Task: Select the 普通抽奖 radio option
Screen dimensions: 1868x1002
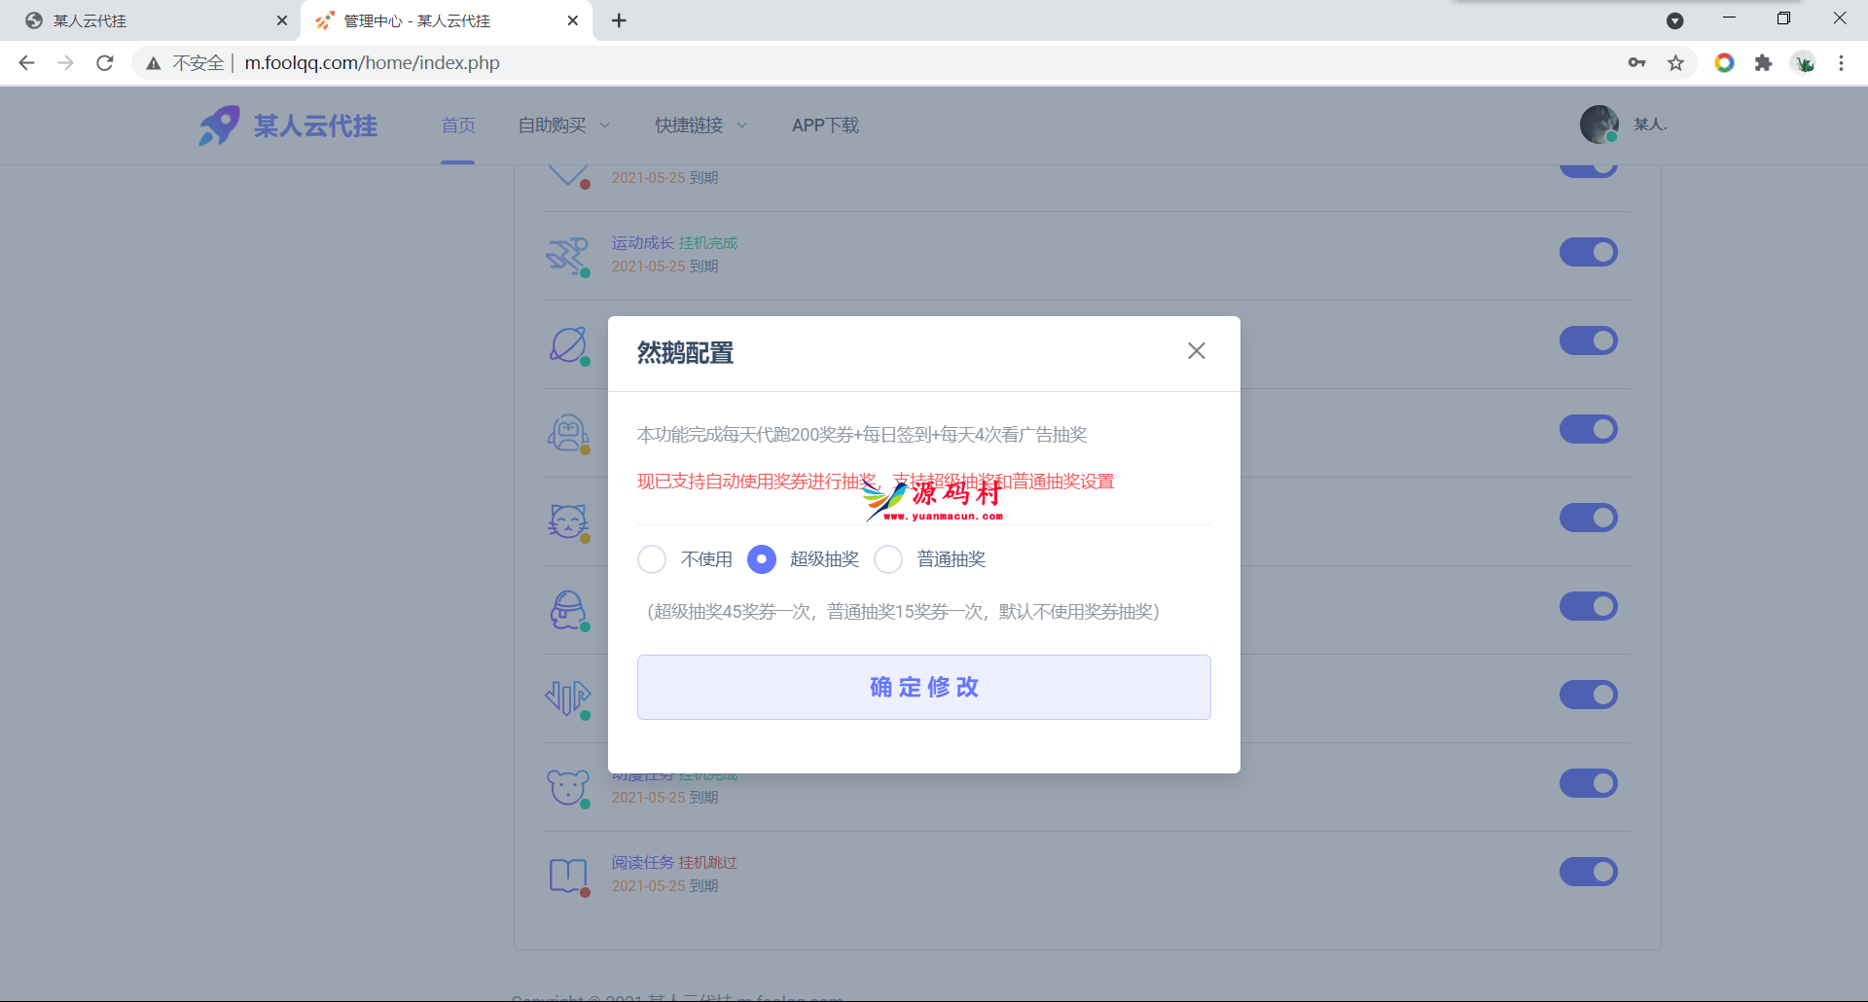Action: pyautogui.click(x=888, y=559)
